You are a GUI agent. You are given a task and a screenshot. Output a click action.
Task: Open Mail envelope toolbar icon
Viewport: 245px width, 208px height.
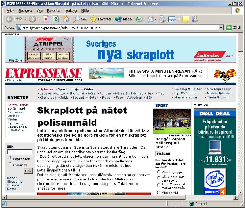[150, 19]
